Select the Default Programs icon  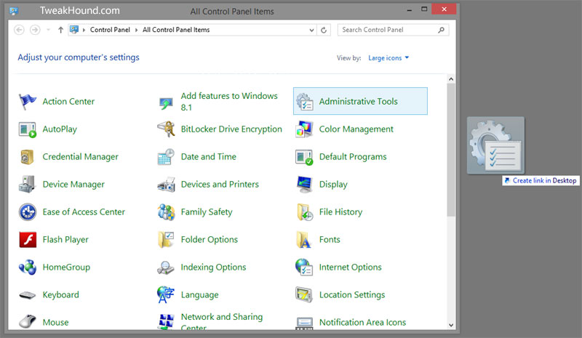tap(304, 157)
